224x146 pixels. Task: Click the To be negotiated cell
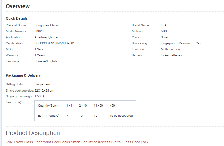pyautogui.click(x=121, y=116)
